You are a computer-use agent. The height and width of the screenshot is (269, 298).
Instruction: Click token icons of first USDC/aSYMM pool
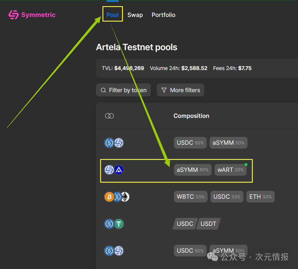114,143
